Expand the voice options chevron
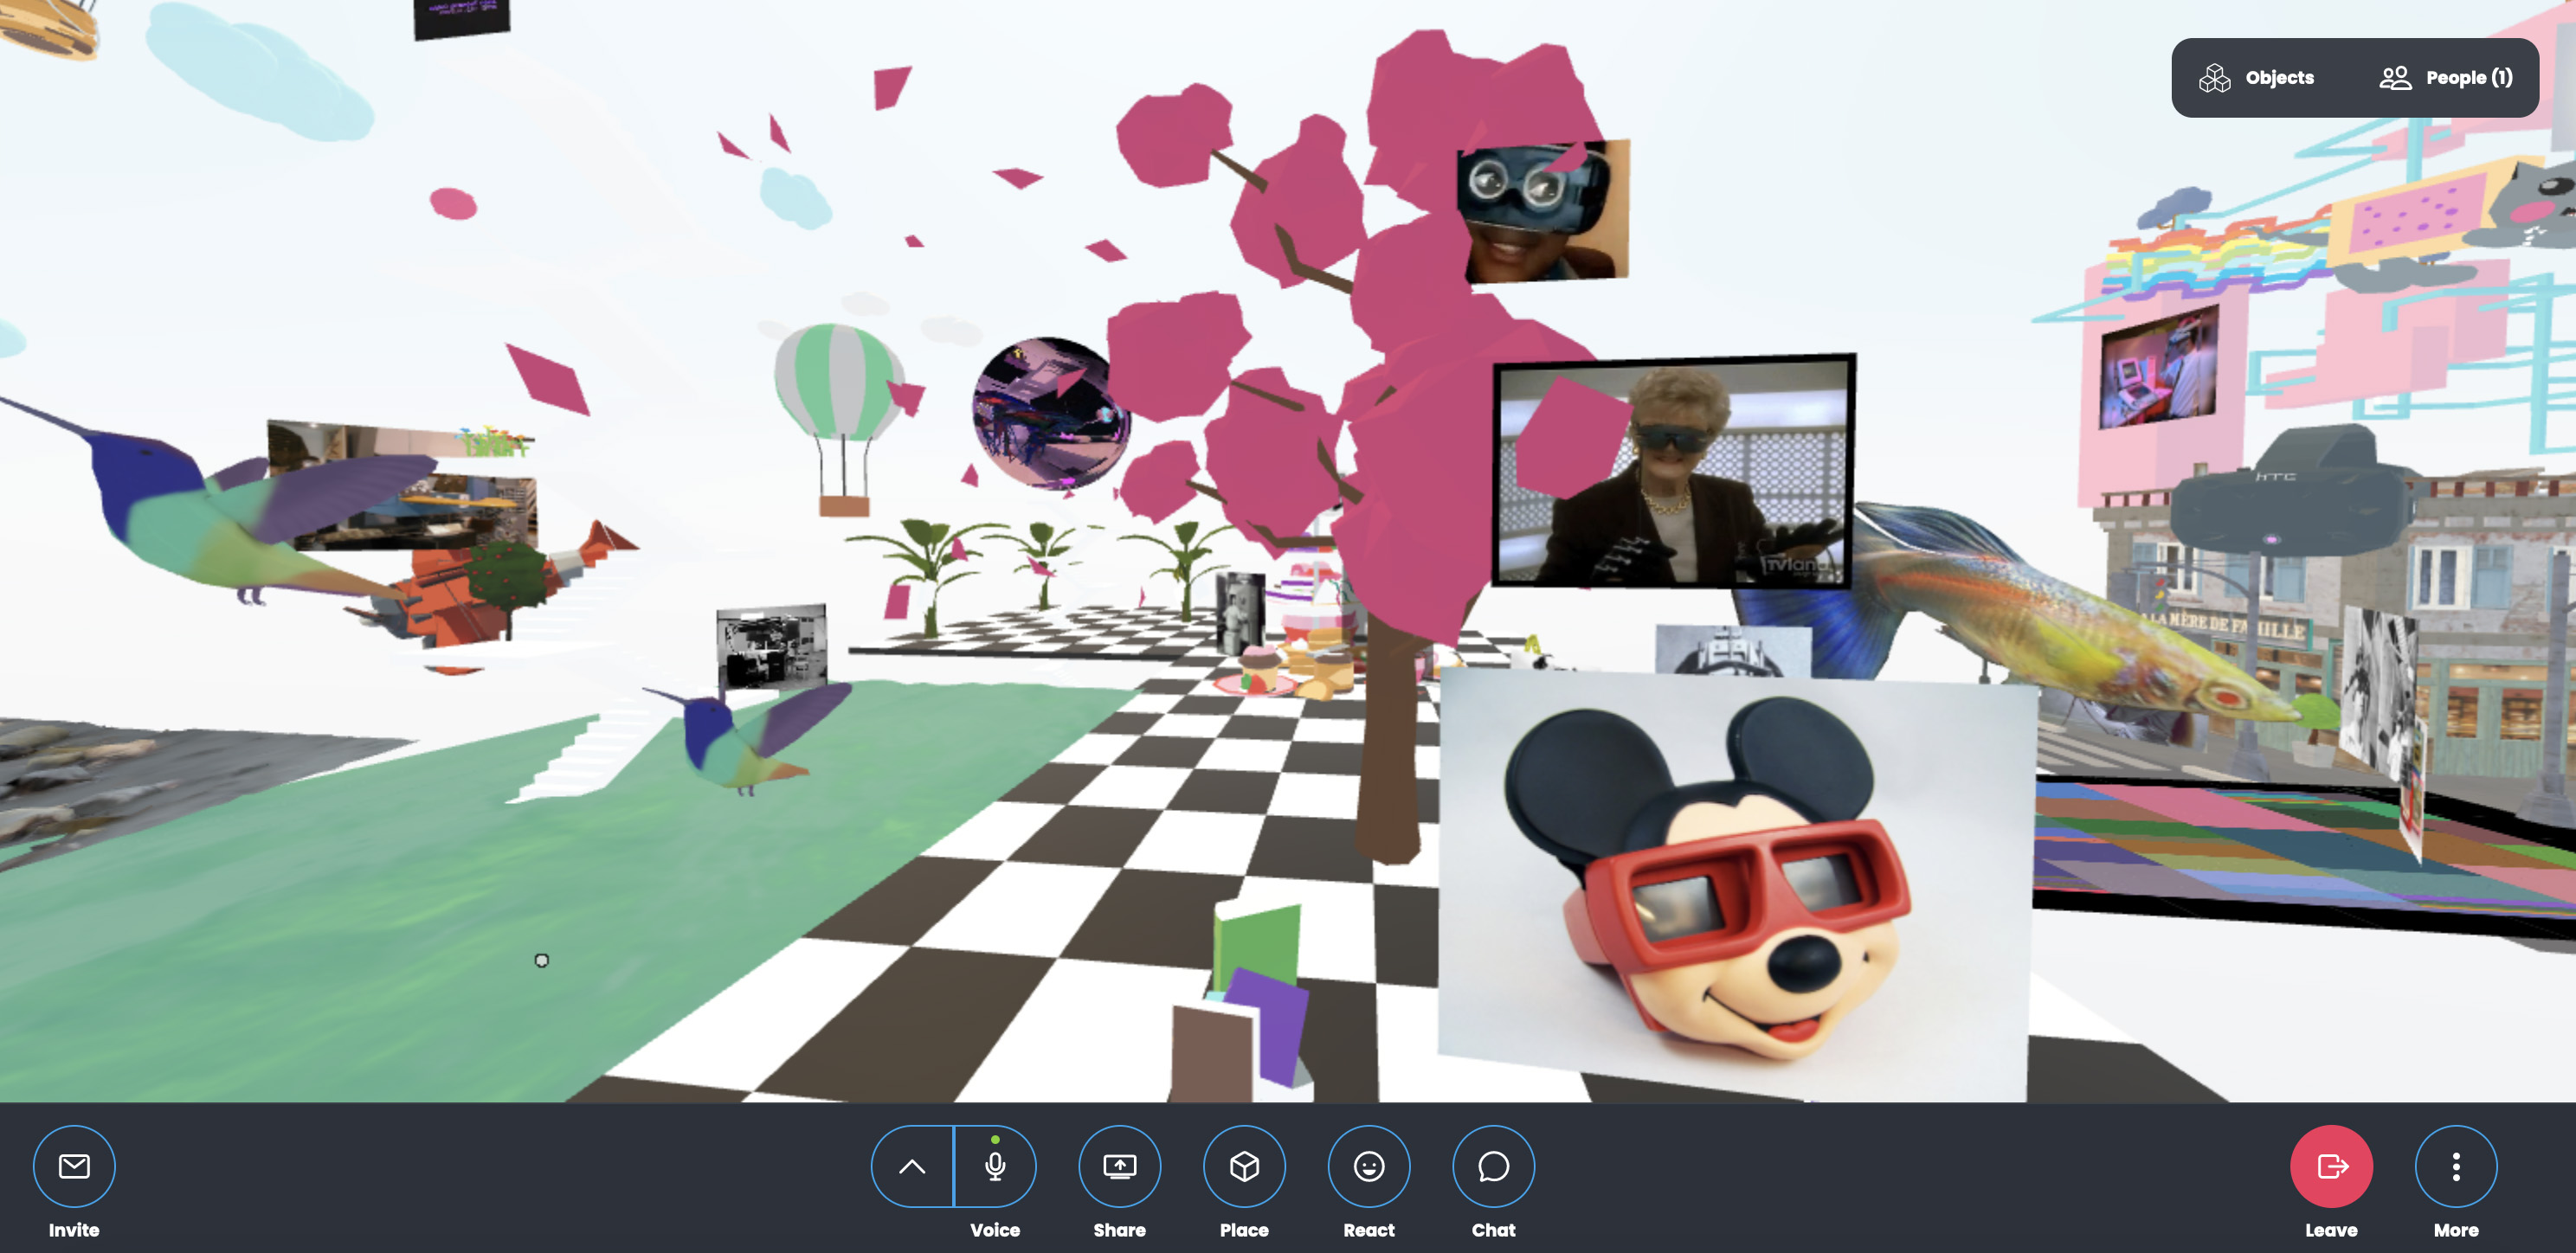This screenshot has height=1253, width=2576. [x=912, y=1166]
